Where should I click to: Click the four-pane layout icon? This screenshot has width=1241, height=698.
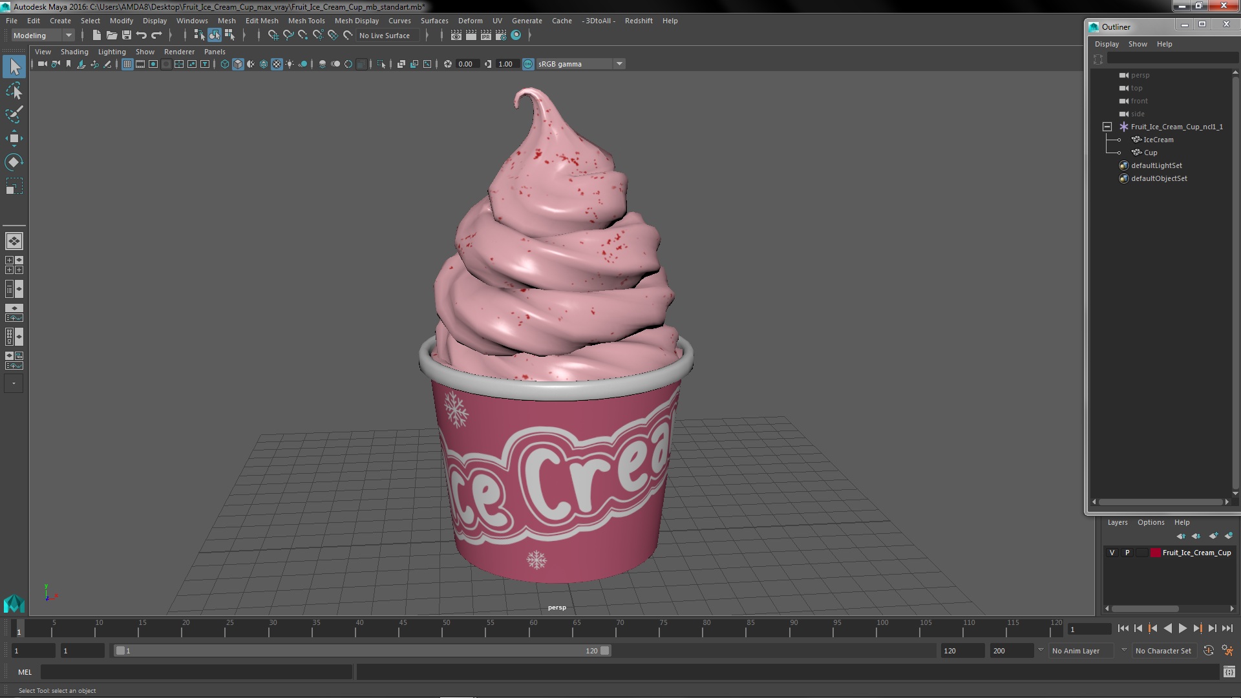click(x=14, y=265)
